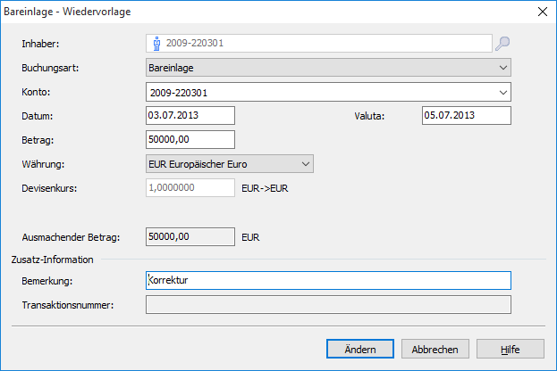The width and height of the screenshot is (557, 371).
Task: Click the Devisenkurs exchange rate field
Action: click(x=190, y=188)
